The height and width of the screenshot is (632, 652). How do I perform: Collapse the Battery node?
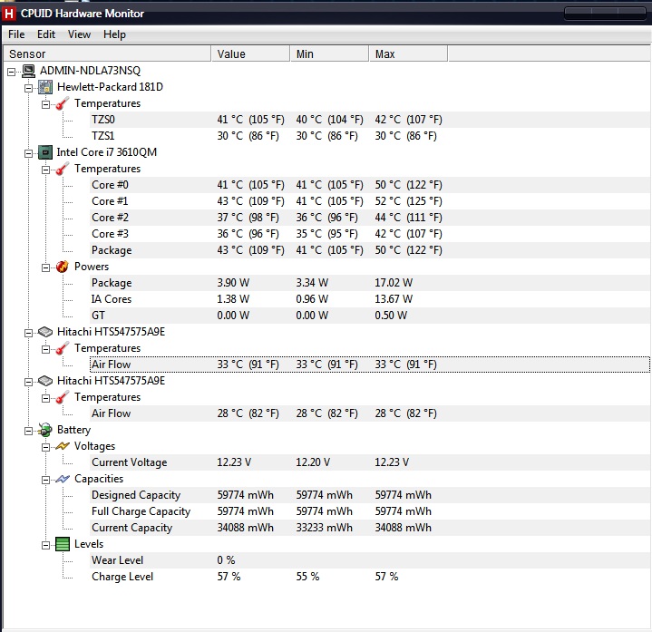click(28, 431)
